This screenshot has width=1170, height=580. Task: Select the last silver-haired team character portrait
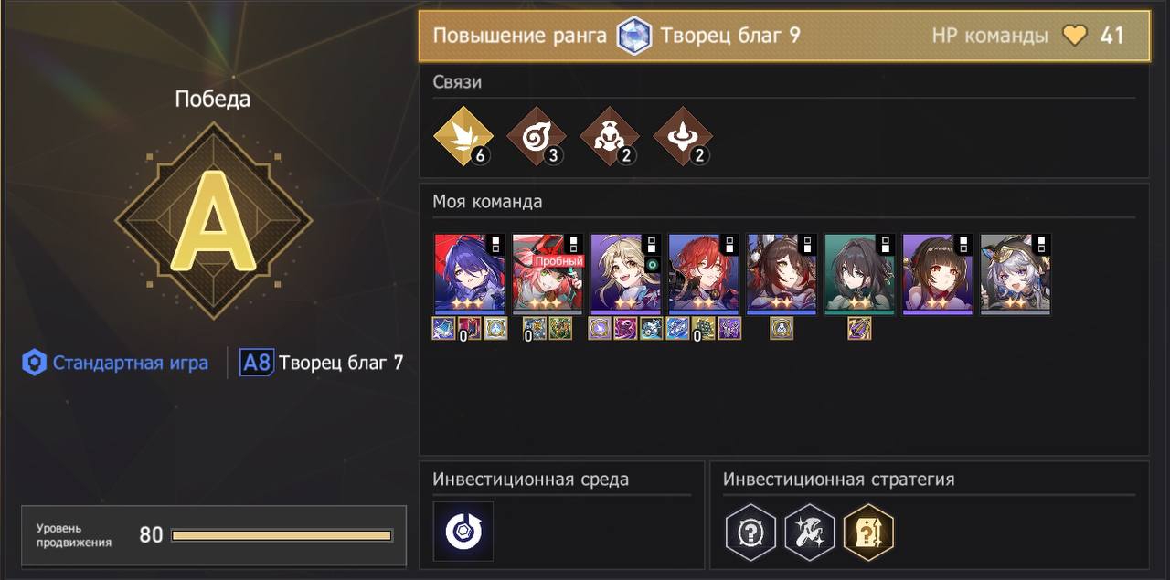[x=1016, y=274]
